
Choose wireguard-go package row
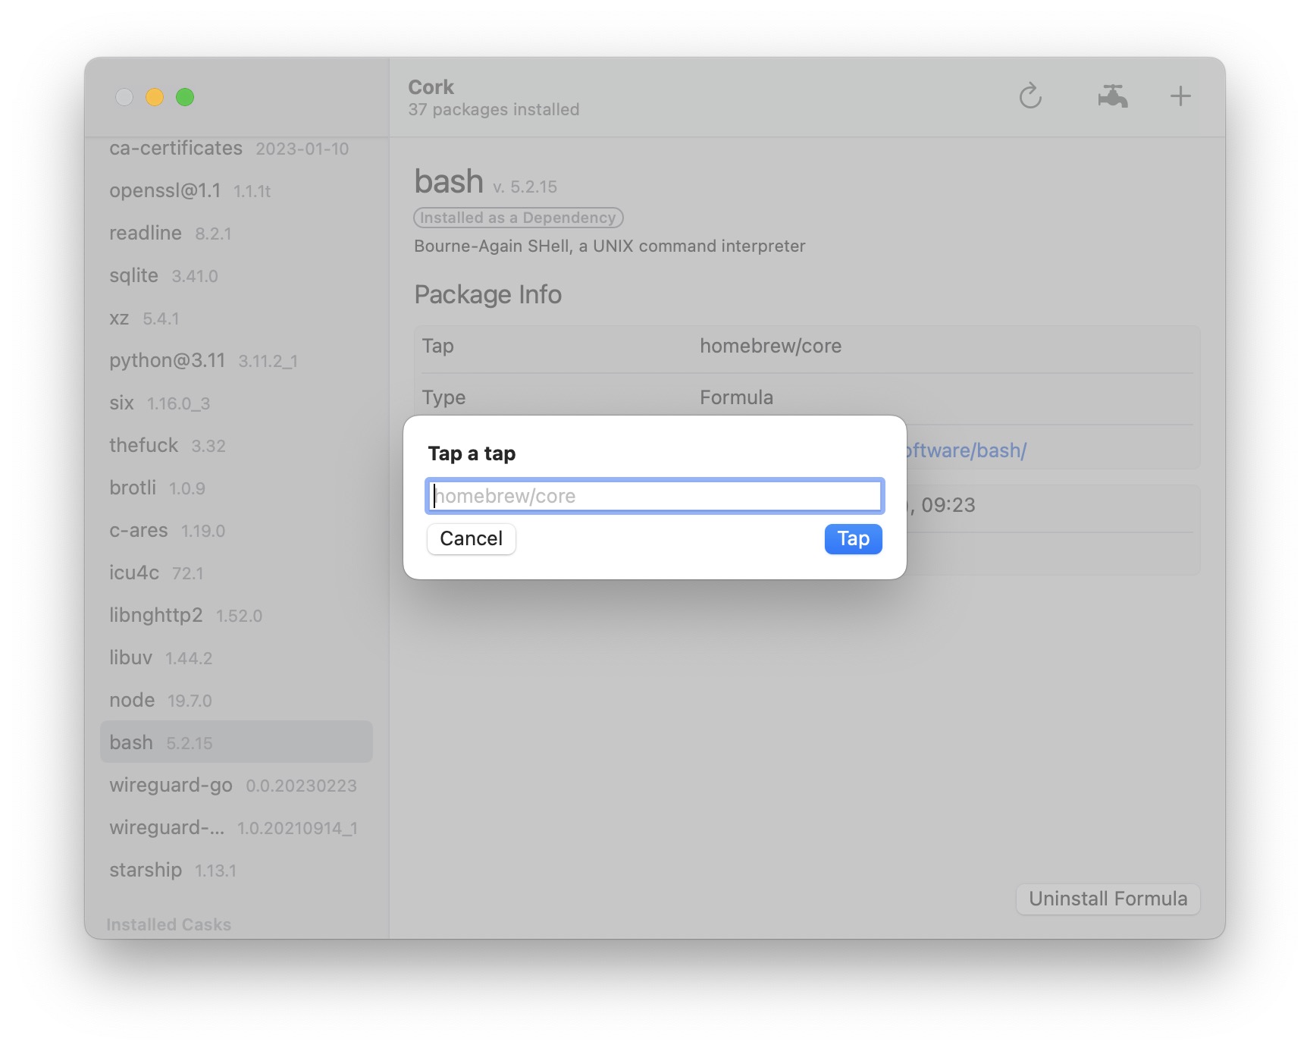pos(237,785)
